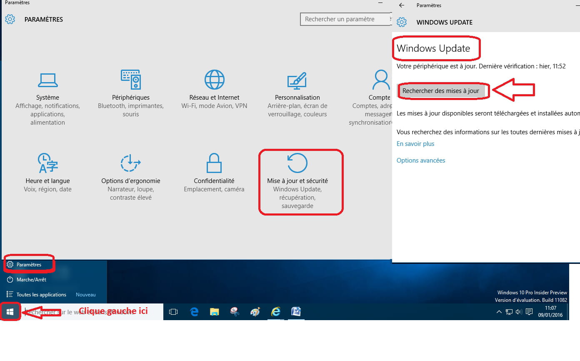Viewport: 580px width, 361px height.
Task: Click the 'Votre périphérique est à jour' status text
Action: pyautogui.click(x=481, y=66)
